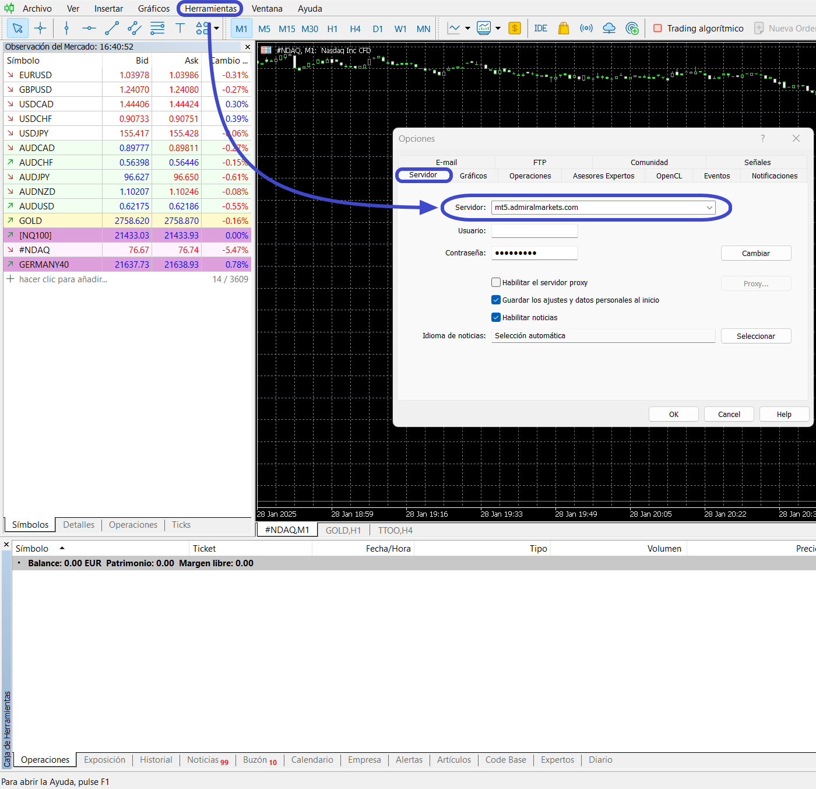The width and height of the screenshot is (816, 789).
Task: Switch chart to D1 timeframe
Action: [378, 29]
